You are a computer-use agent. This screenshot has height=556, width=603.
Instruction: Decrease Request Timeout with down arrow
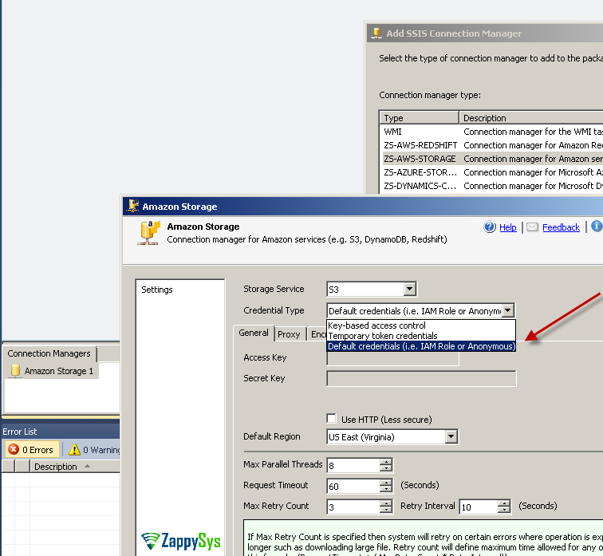[x=386, y=489]
